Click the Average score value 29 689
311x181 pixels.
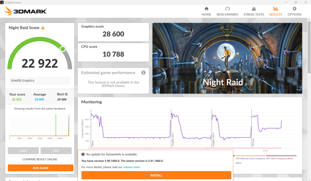(x=39, y=99)
